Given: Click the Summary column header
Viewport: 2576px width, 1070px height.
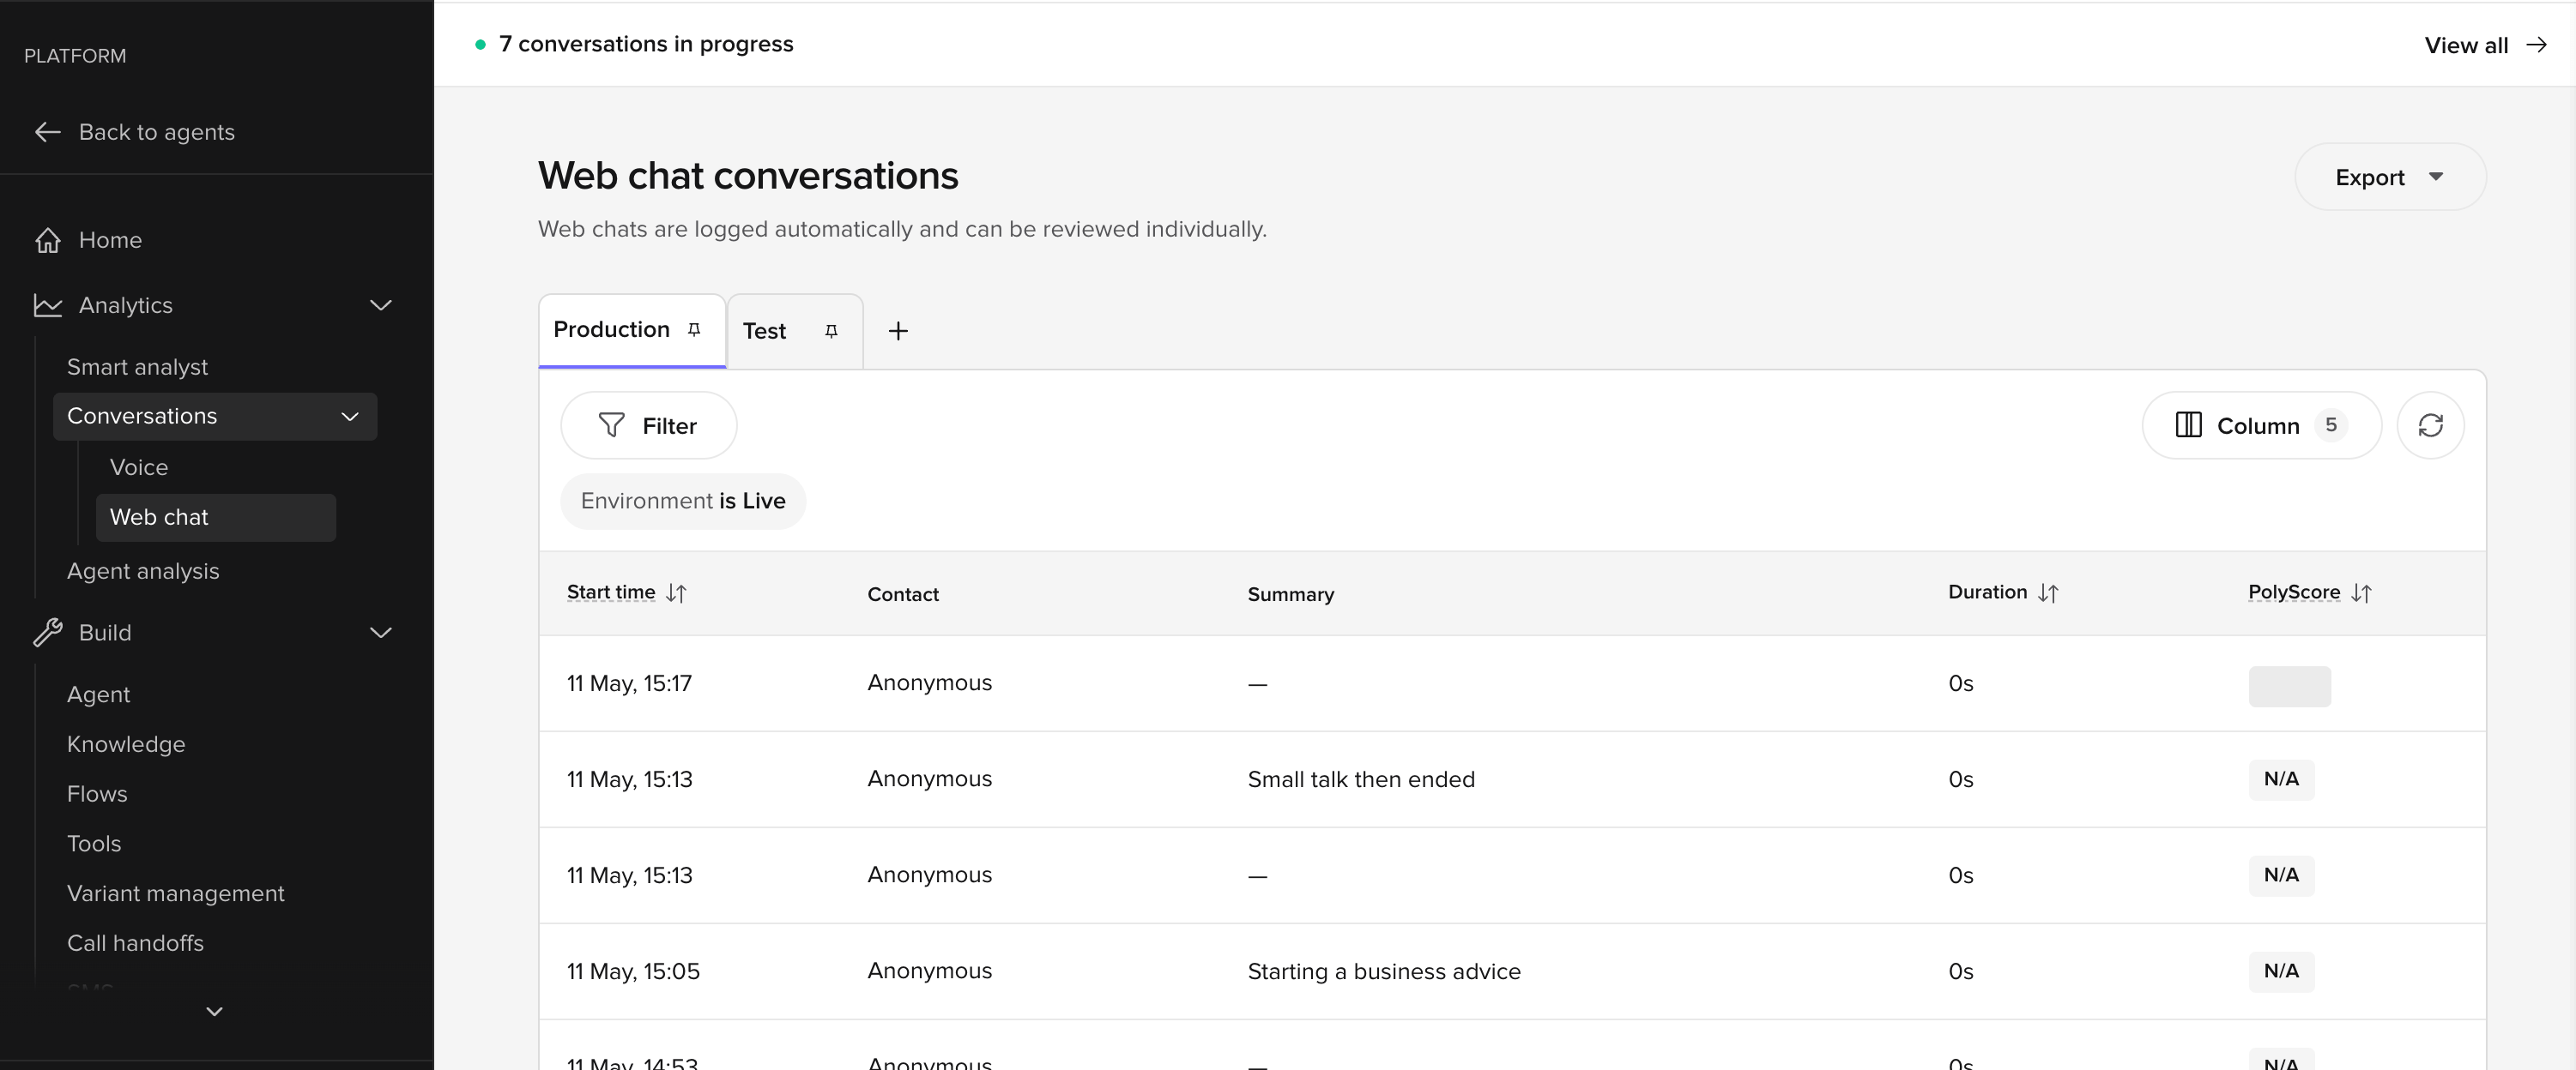Looking at the screenshot, I should 1290,594.
